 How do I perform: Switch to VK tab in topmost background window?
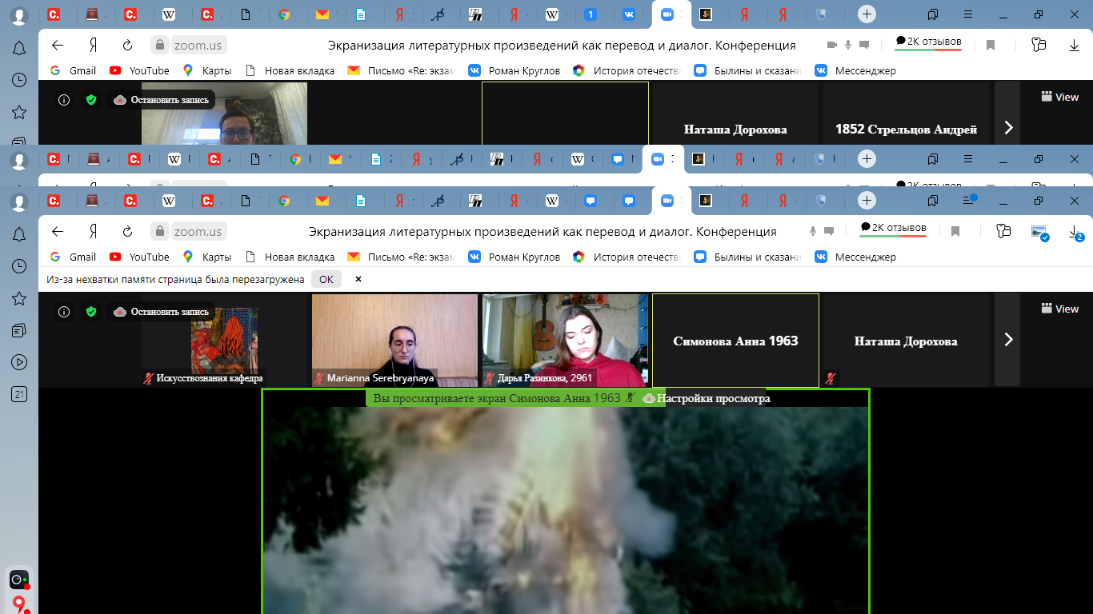point(629,14)
